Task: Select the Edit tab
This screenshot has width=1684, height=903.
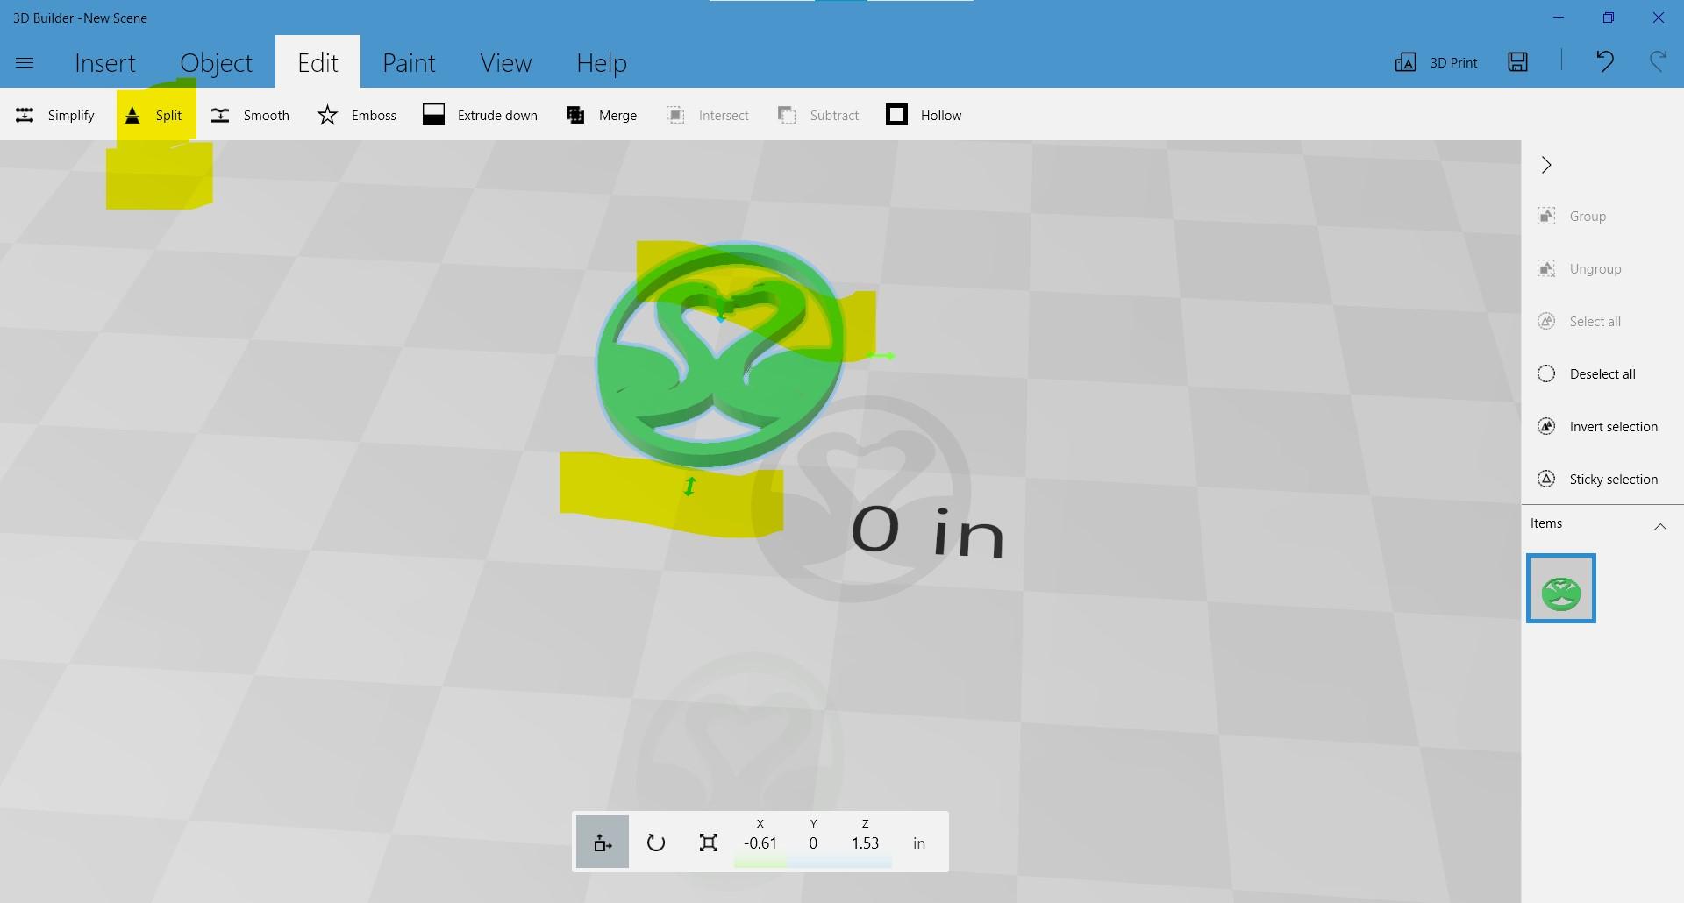Action: [x=318, y=62]
